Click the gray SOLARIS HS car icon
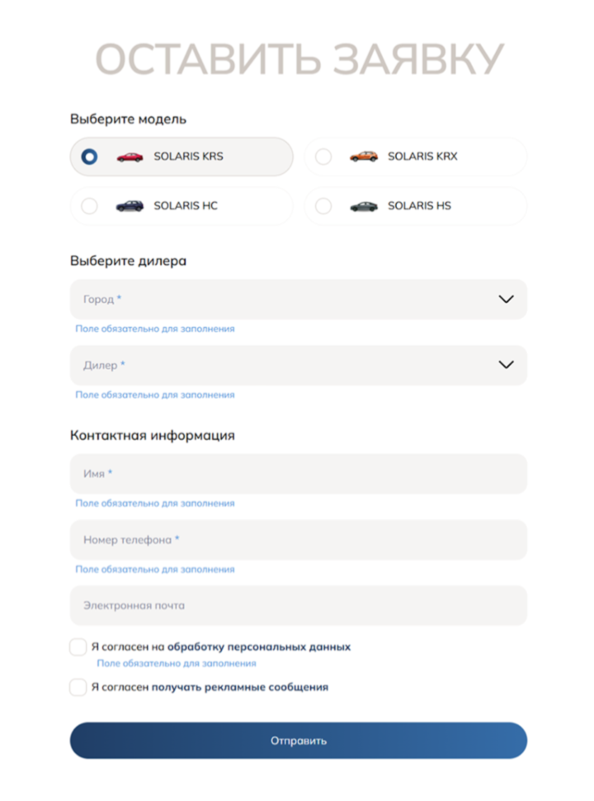The image size is (594, 801). click(364, 206)
